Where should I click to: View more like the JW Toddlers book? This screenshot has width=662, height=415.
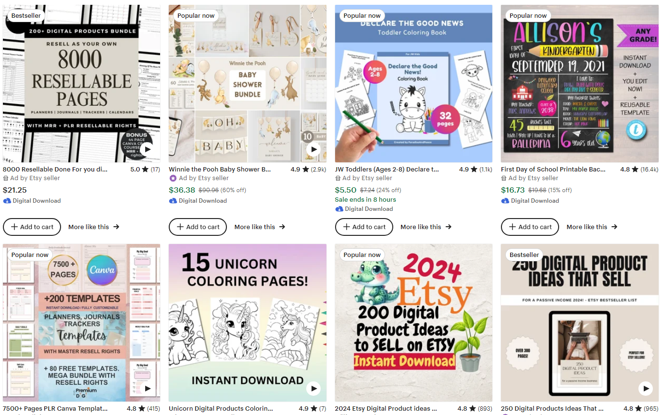click(x=426, y=227)
